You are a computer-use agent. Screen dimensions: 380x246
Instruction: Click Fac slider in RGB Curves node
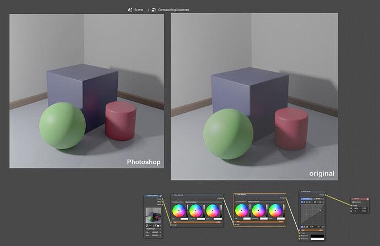tap(312, 230)
